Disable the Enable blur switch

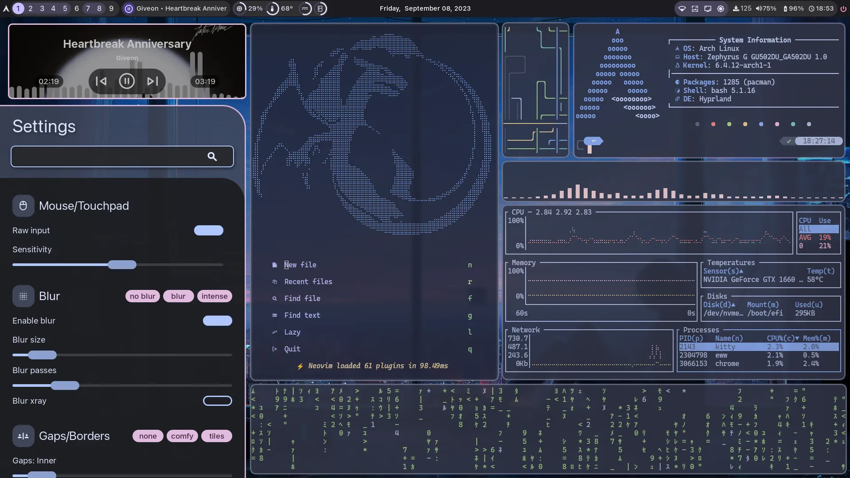pos(218,321)
